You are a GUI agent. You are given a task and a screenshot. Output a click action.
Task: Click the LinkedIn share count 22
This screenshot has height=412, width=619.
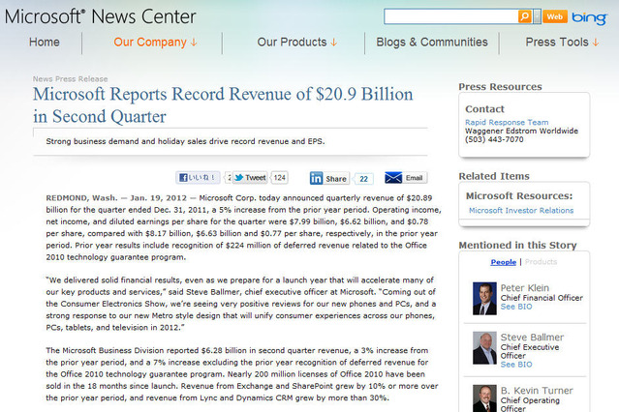coord(363,179)
